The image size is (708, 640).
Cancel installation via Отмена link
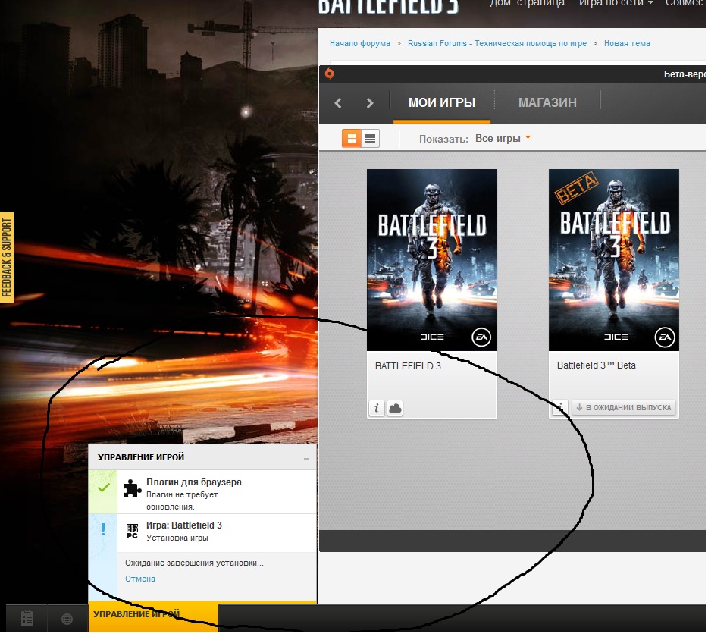pyautogui.click(x=140, y=579)
